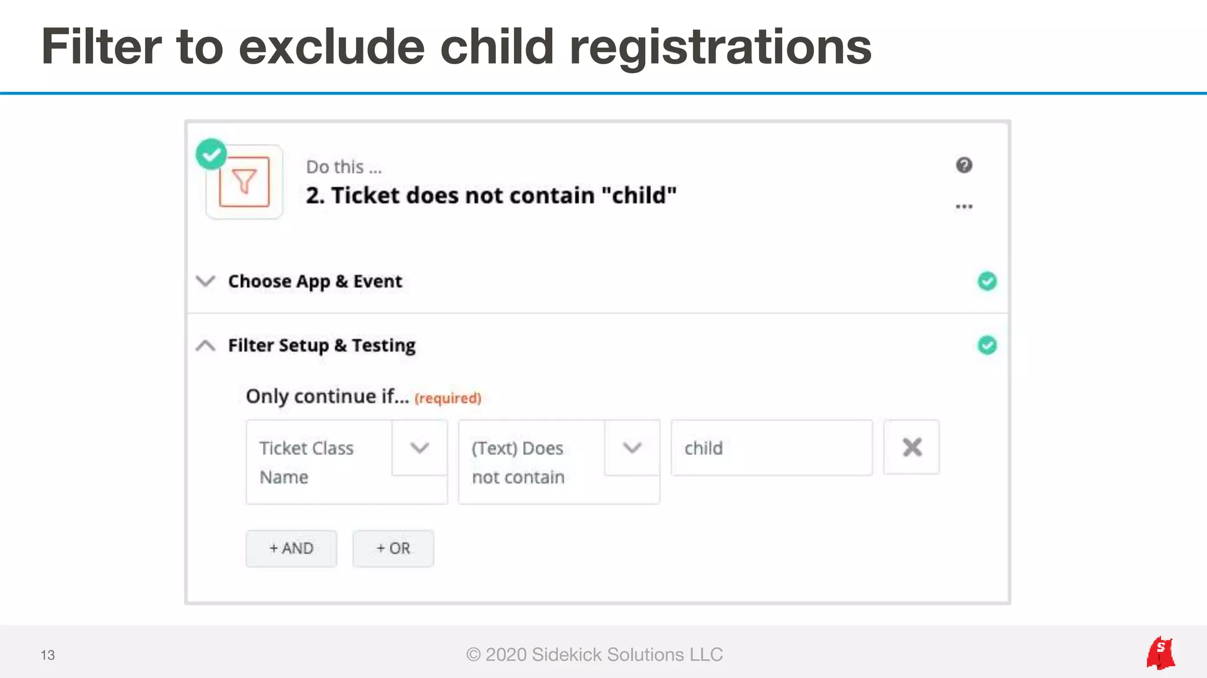This screenshot has height=678, width=1207.
Task: Click the © 2020 Sidekick Solutions LLC text
Action: tap(594, 654)
